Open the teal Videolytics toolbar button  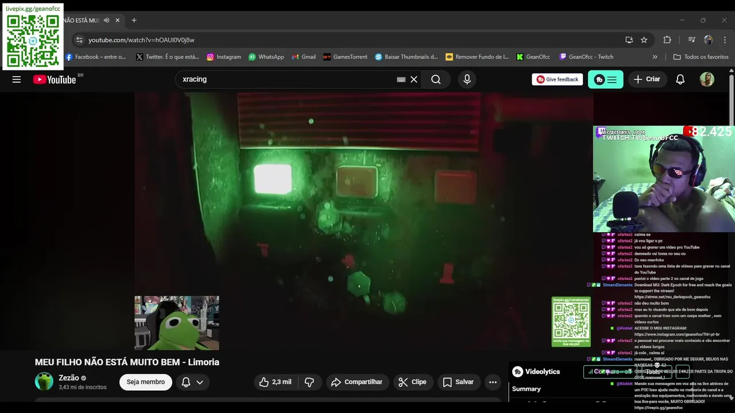click(x=605, y=80)
